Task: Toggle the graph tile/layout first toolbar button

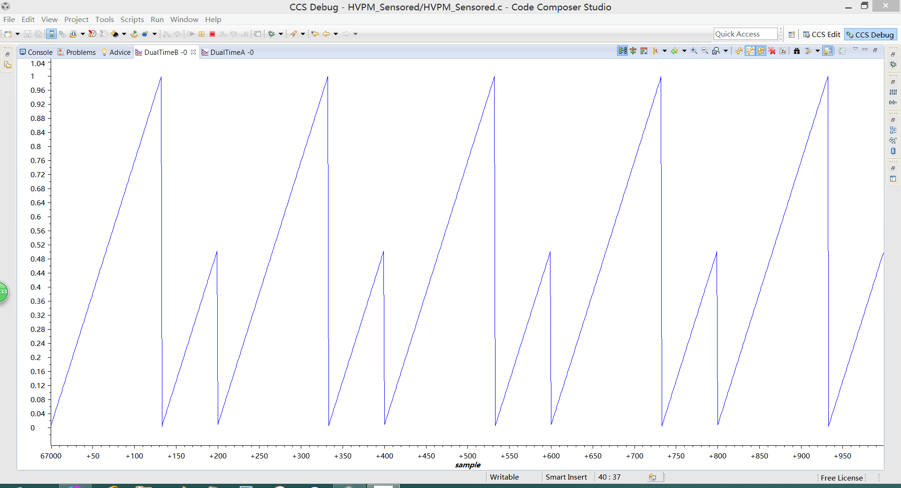Action: pyautogui.click(x=622, y=51)
